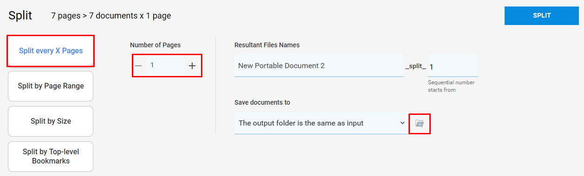Click the Resultant Files Names label
This screenshot has width=584, height=176.
267,45
